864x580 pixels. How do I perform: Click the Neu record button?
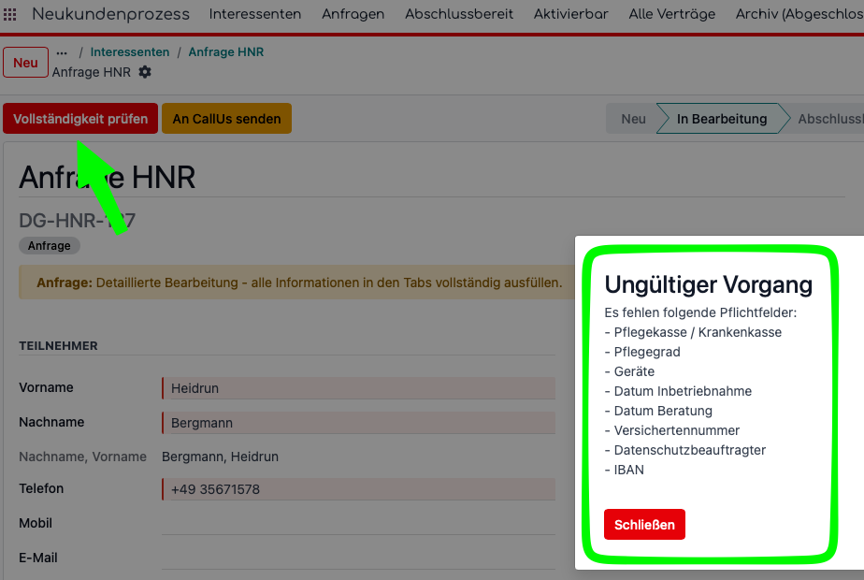25,63
